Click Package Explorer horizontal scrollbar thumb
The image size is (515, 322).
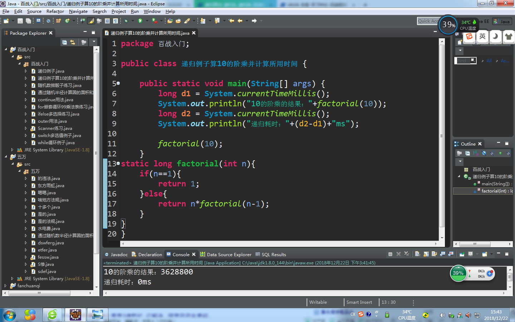39,293
